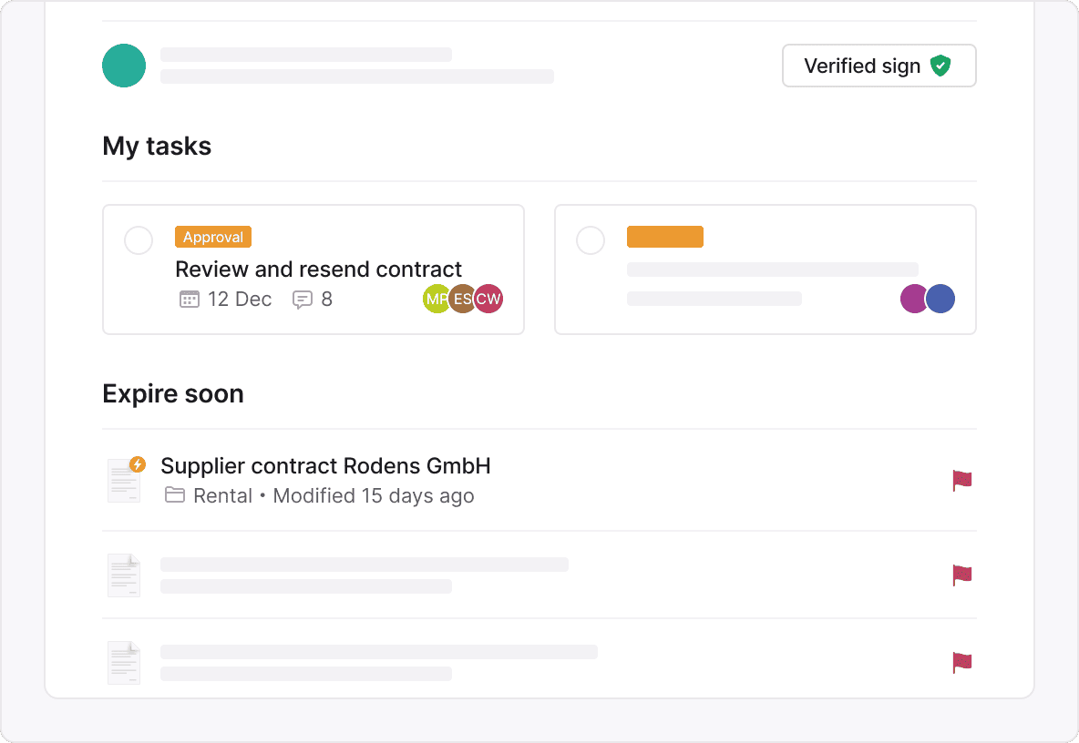Click the teal profile avatar circle
This screenshot has height=743, width=1079.
[x=124, y=66]
